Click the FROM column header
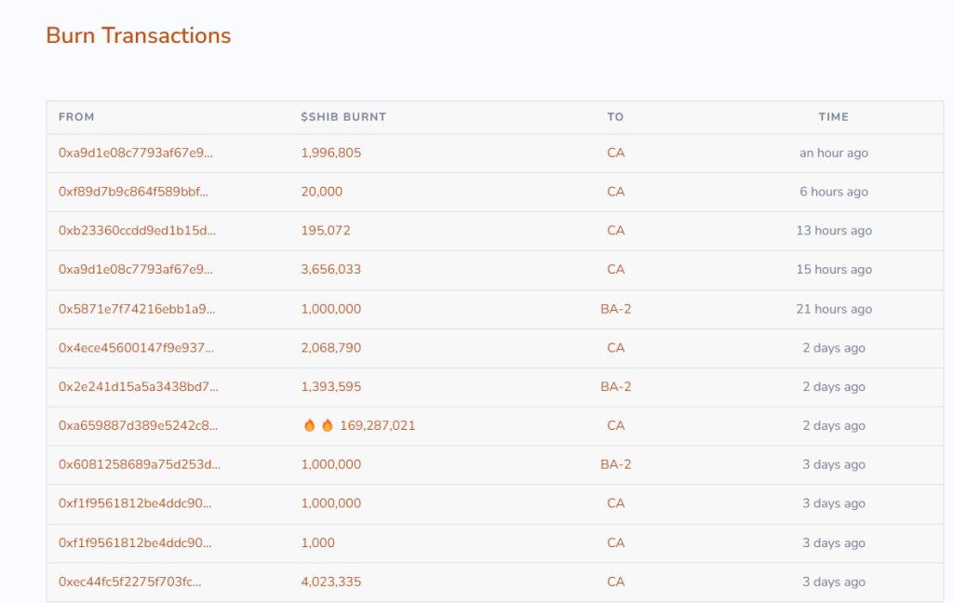Image resolution: width=953 pixels, height=603 pixels. 76,116
